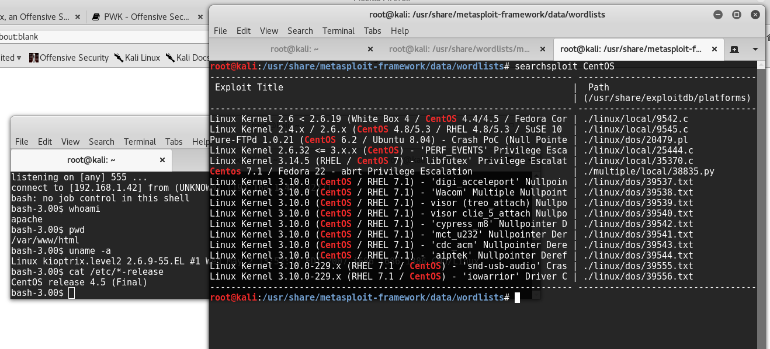Click 'searchsploit CentOS' command text
The width and height of the screenshot is (770, 349).
coord(564,67)
